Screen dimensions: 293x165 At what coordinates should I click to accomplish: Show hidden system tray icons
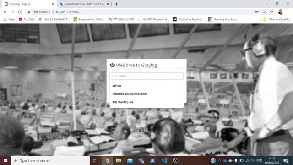pos(219,160)
